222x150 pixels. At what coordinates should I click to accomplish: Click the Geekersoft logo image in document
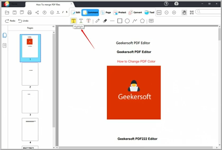(x=134, y=92)
